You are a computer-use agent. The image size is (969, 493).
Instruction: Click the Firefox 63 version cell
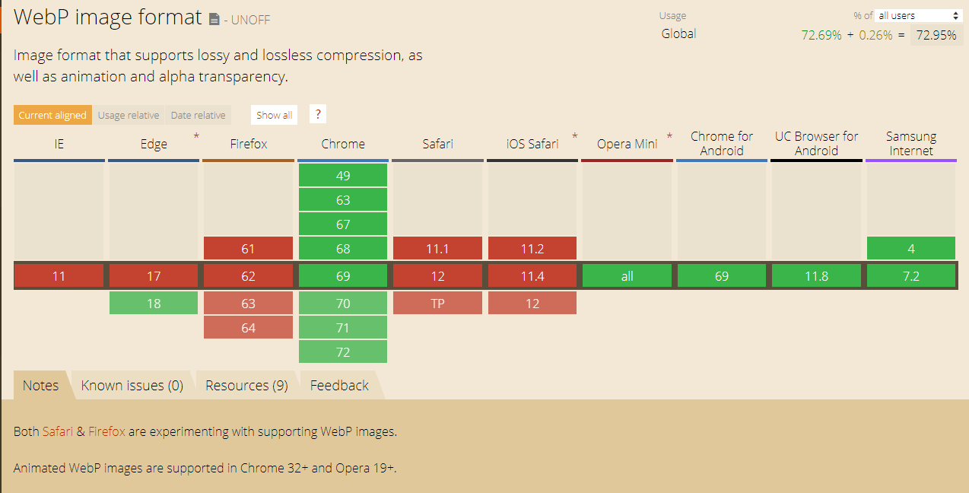(249, 303)
